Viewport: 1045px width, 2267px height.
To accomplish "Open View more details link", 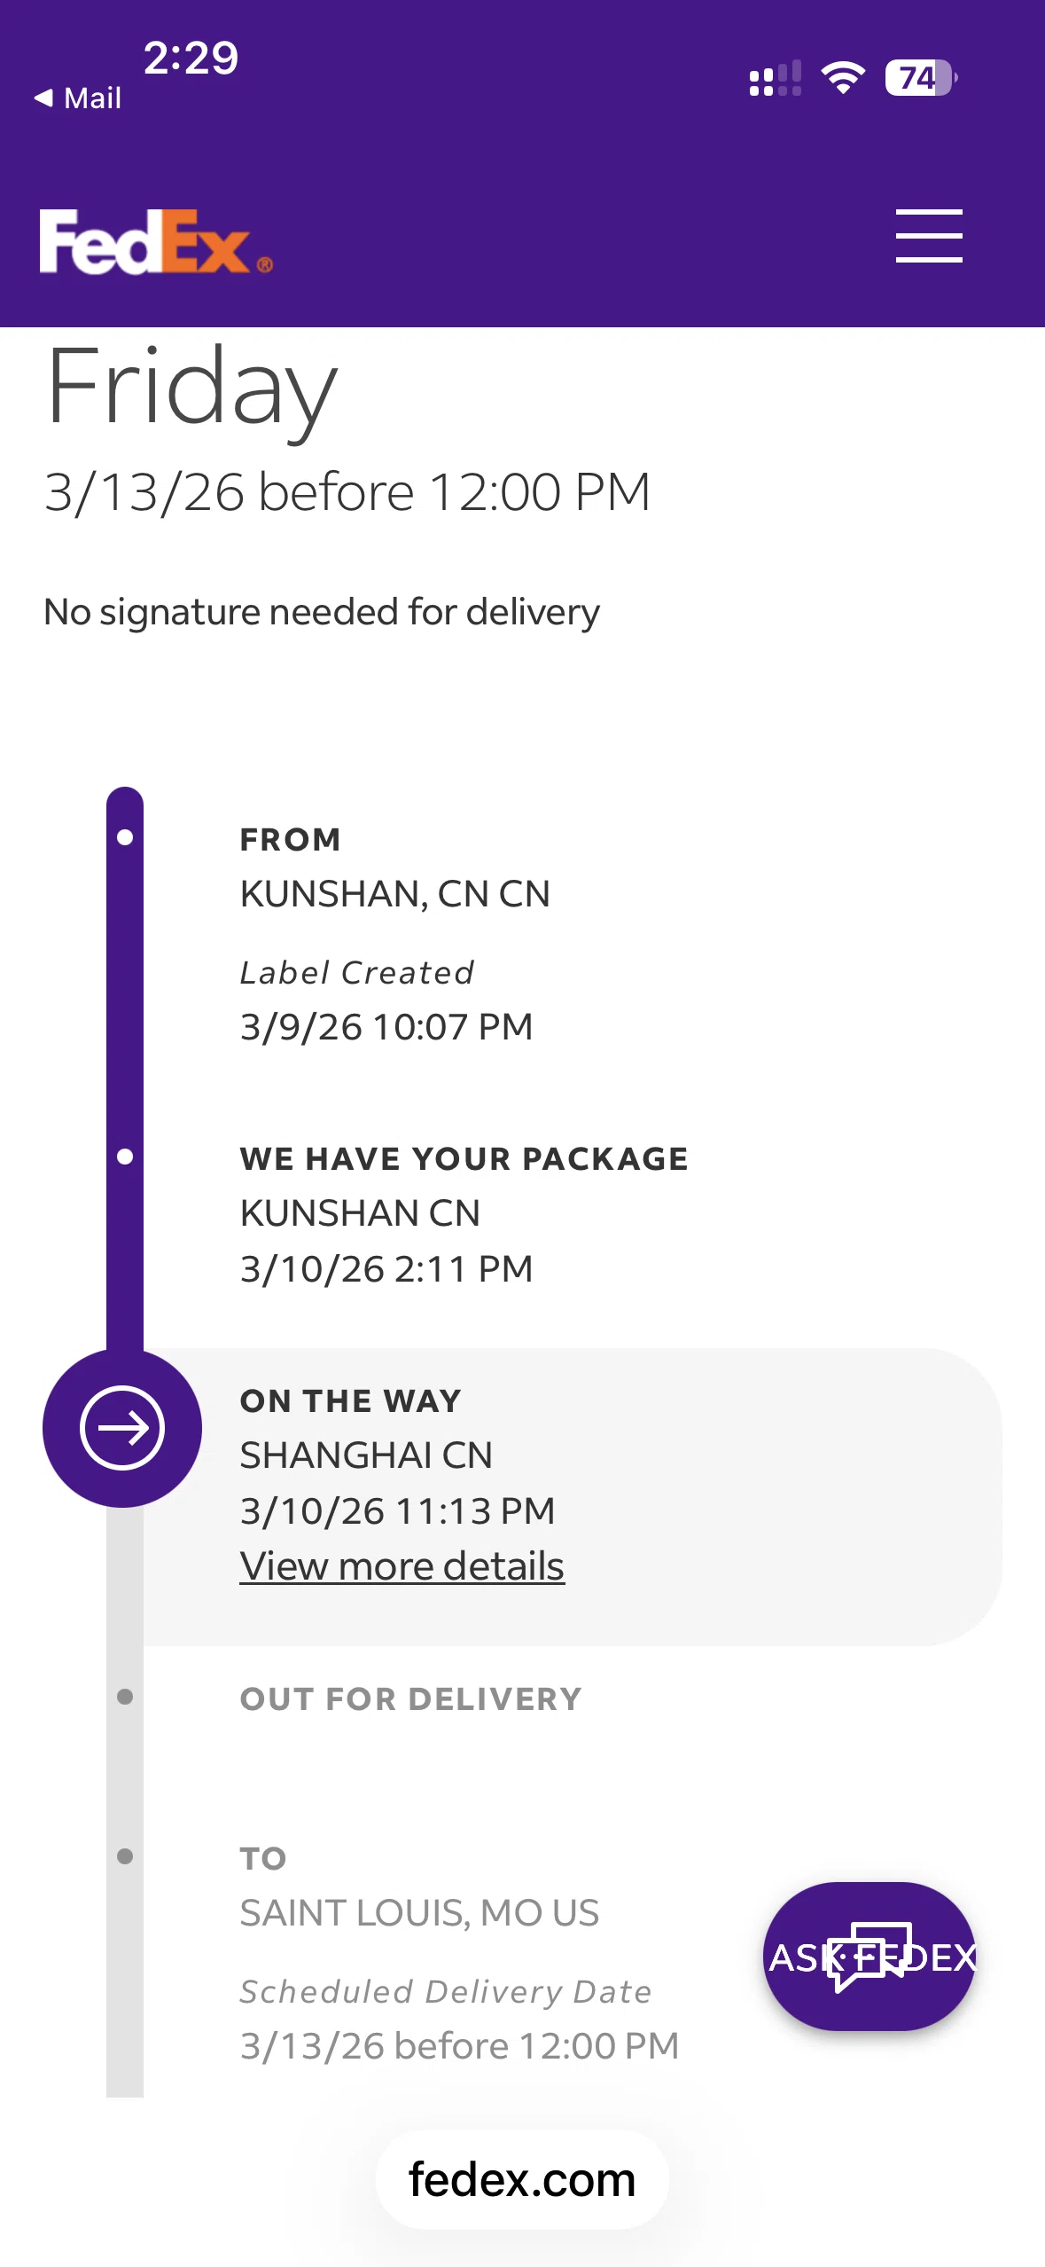I will point(402,1565).
